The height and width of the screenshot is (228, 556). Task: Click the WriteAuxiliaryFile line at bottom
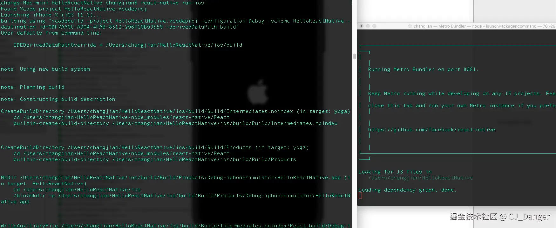pyautogui.click(x=175, y=225)
